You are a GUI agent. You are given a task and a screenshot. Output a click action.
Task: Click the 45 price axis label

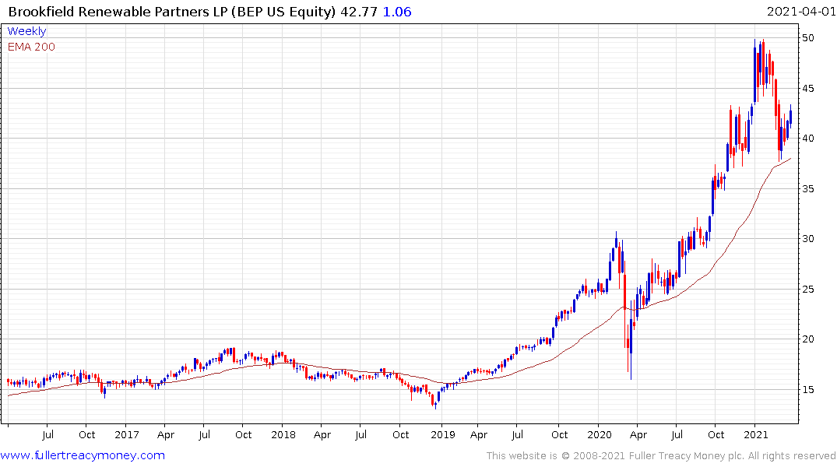click(x=807, y=88)
